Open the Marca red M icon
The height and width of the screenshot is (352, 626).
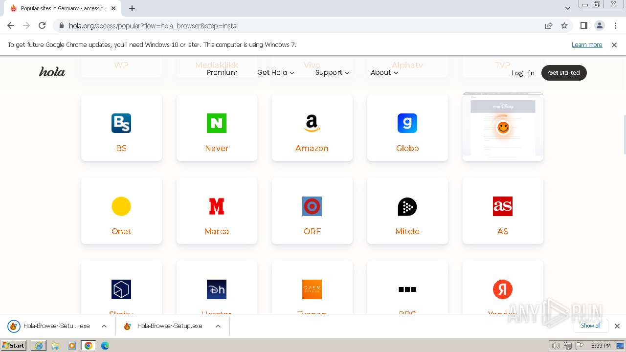click(217, 206)
